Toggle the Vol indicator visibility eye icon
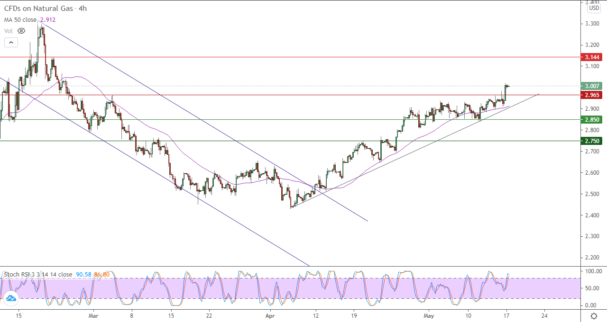607x322 pixels. pos(21,31)
